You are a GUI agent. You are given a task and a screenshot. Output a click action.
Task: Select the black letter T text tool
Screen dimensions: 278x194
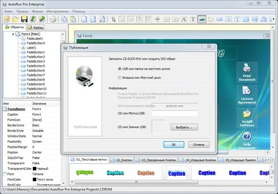193,19
